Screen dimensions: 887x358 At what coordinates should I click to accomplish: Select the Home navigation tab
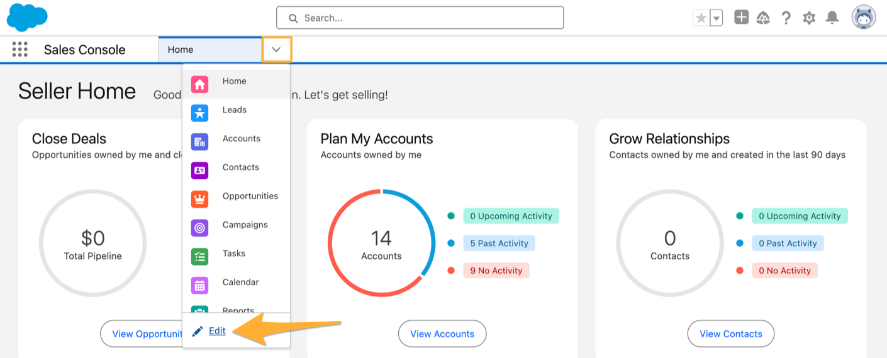coord(210,50)
